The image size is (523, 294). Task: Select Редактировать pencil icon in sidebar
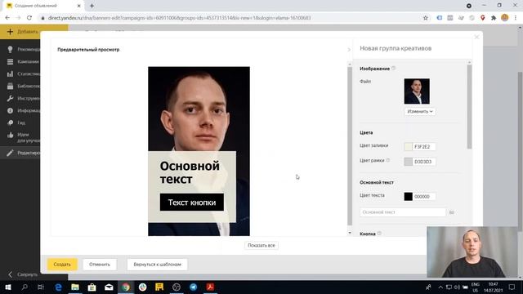(11, 153)
